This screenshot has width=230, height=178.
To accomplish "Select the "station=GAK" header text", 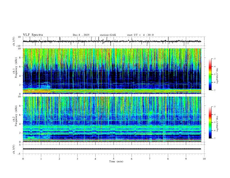I will tap(108, 35).
